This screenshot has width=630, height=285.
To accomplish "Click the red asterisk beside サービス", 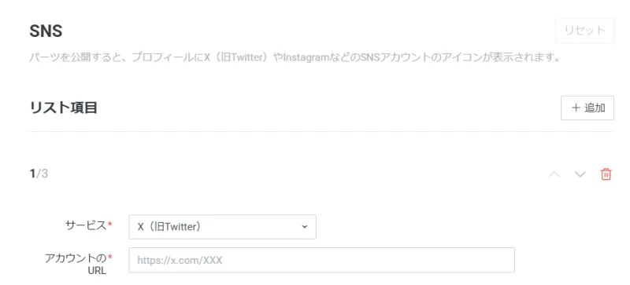I will click(x=109, y=225).
